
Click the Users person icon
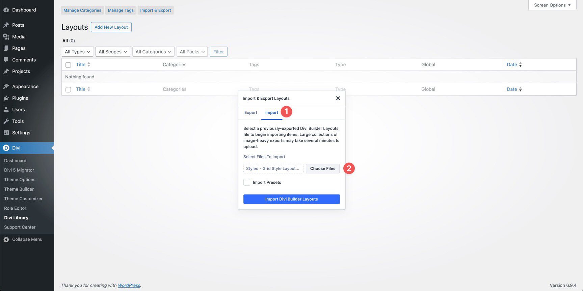(x=6, y=110)
